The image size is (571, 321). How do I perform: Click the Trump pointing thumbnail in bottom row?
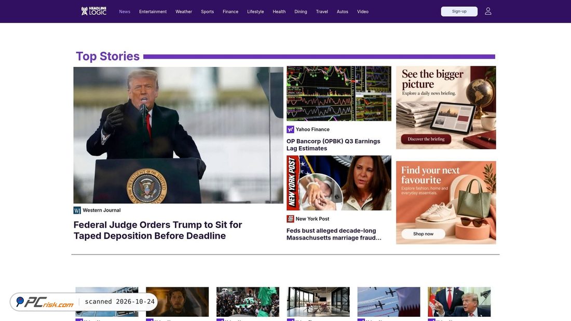coord(459,302)
